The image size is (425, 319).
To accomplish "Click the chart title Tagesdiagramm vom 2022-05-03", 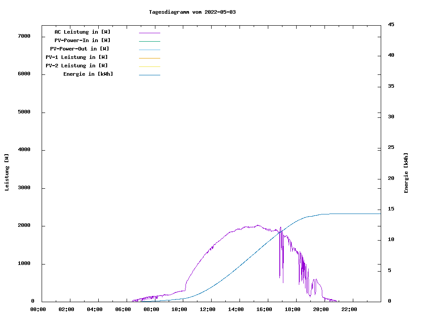I will tap(192, 12).
